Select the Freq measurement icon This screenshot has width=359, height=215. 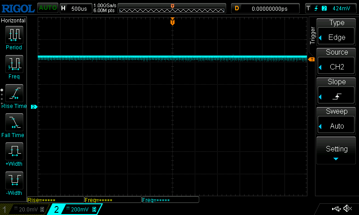tap(14, 64)
